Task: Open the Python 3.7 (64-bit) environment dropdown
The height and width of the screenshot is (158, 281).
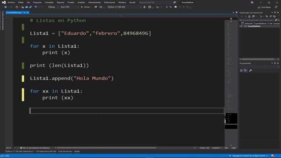Action: (124, 7)
